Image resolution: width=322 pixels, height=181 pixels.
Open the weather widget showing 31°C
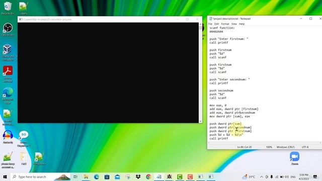(249, 176)
